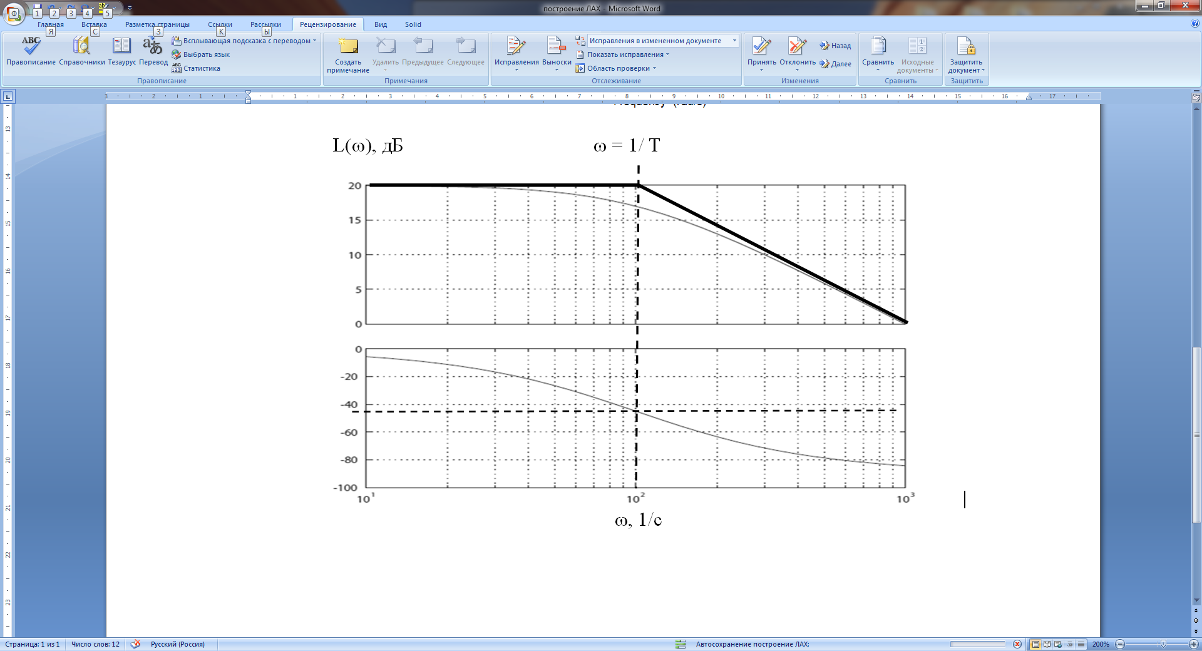Click the Next page double-arrow button
This screenshot has width=1202, height=651.
(x=1196, y=631)
